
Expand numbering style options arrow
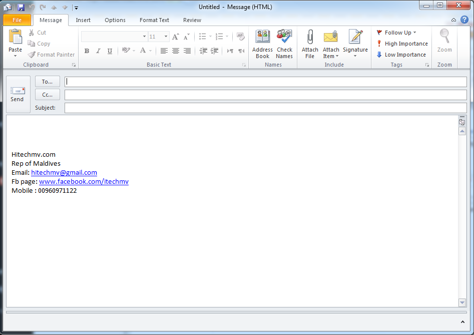click(x=227, y=37)
